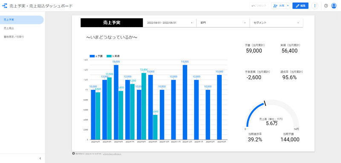This screenshot has height=163, width=341.
Task: Open the date range 2022/04/01 - 2022/08/31 selector
Action: pyautogui.click(x=170, y=23)
